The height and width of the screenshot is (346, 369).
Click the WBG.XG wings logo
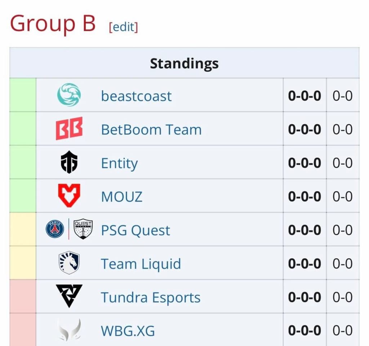click(x=68, y=330)
